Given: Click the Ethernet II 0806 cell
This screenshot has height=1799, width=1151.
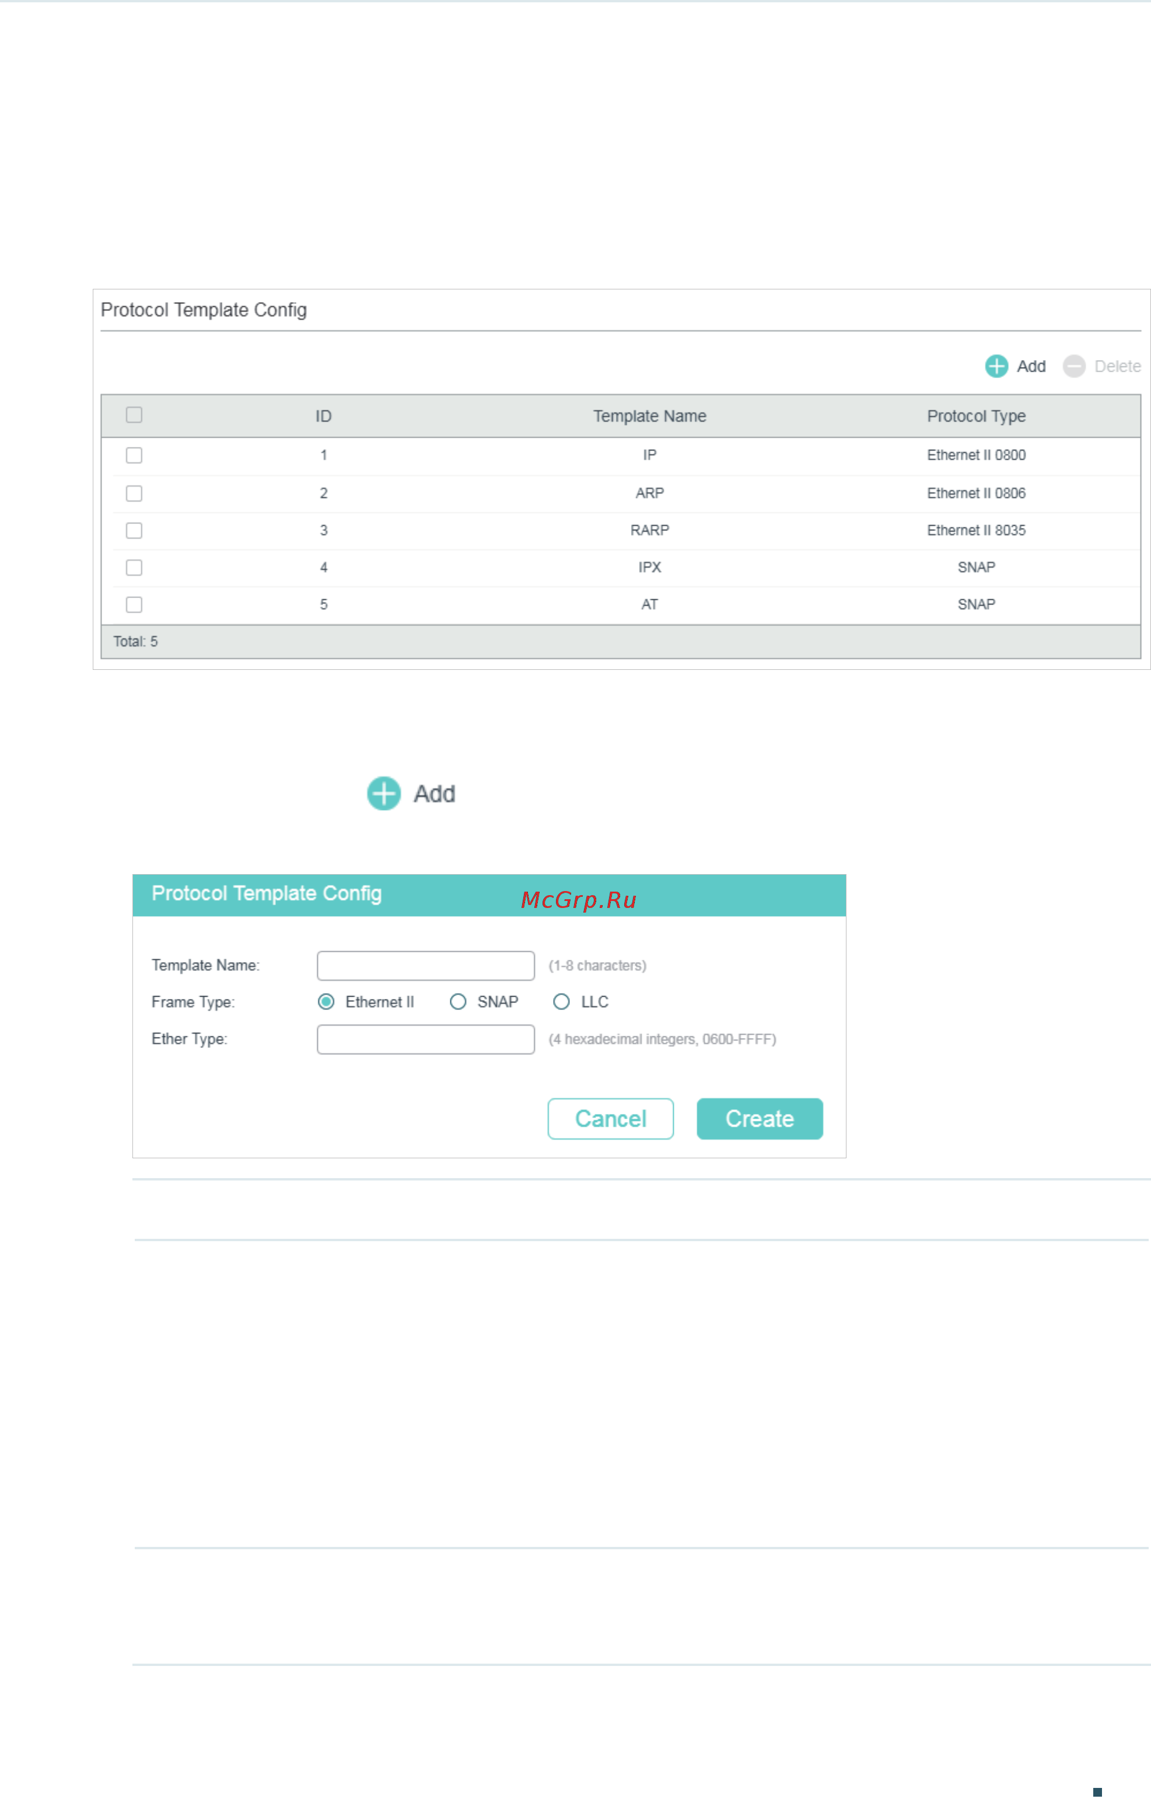Looking at the screenshot, I should (977, 493).
